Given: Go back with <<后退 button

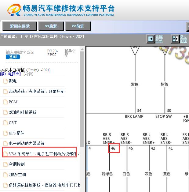Looking at the screenshot, I should click(51, 26).
